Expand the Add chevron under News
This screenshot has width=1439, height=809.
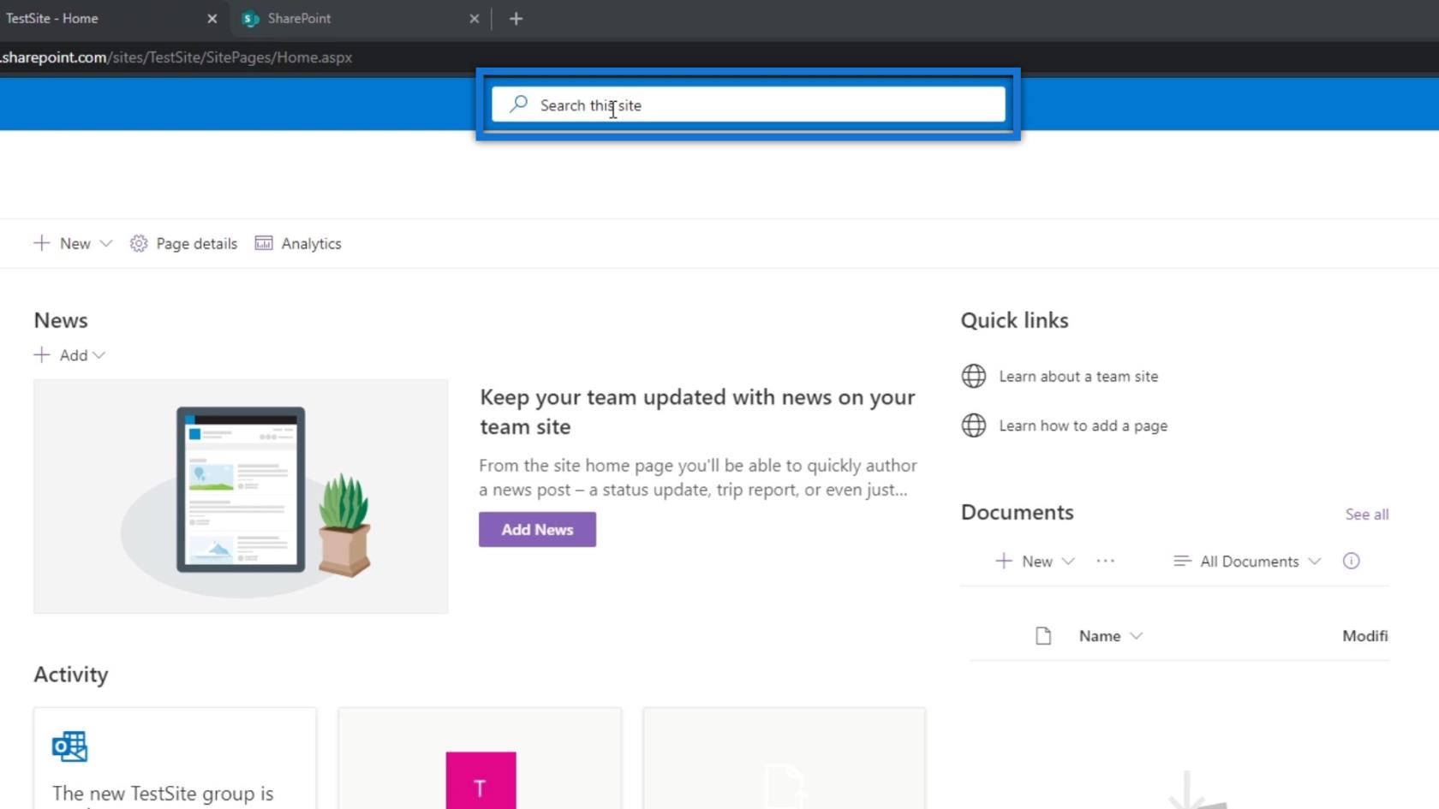pyautogui.click(x=99, y=354)
